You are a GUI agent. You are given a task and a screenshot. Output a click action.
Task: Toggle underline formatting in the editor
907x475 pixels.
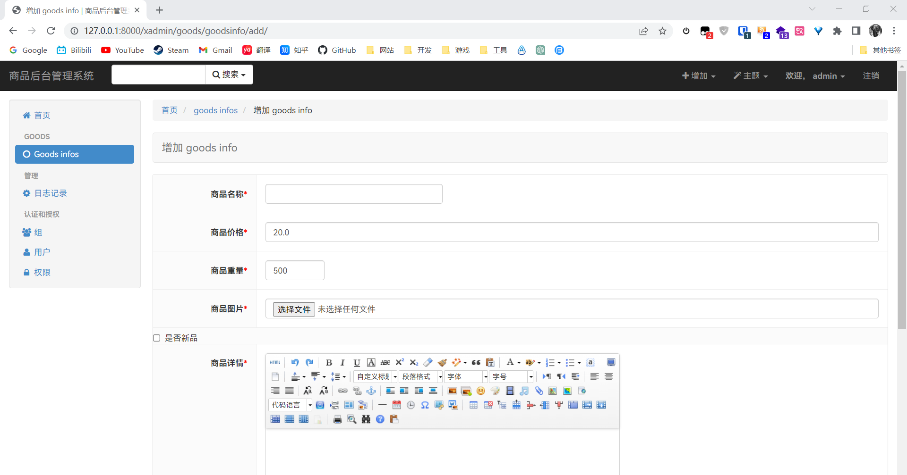pyautogui.click(x=357, y=362)
